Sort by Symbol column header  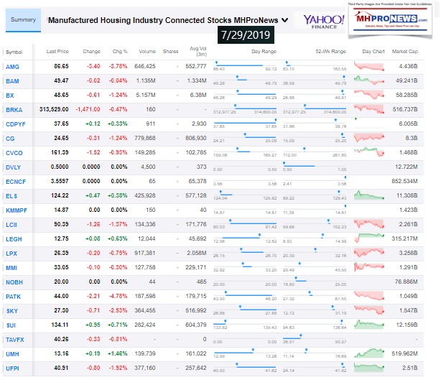pos(14,52)
